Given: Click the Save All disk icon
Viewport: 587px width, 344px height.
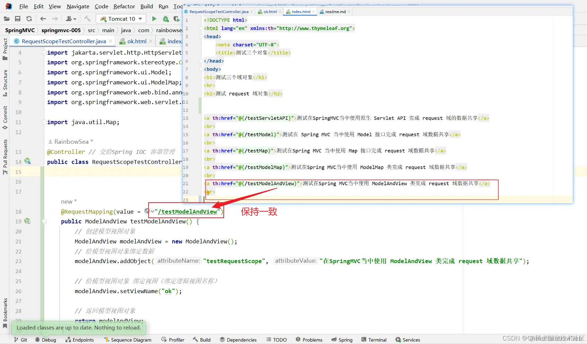Looking at the screenshot, I should coord(18,19).
